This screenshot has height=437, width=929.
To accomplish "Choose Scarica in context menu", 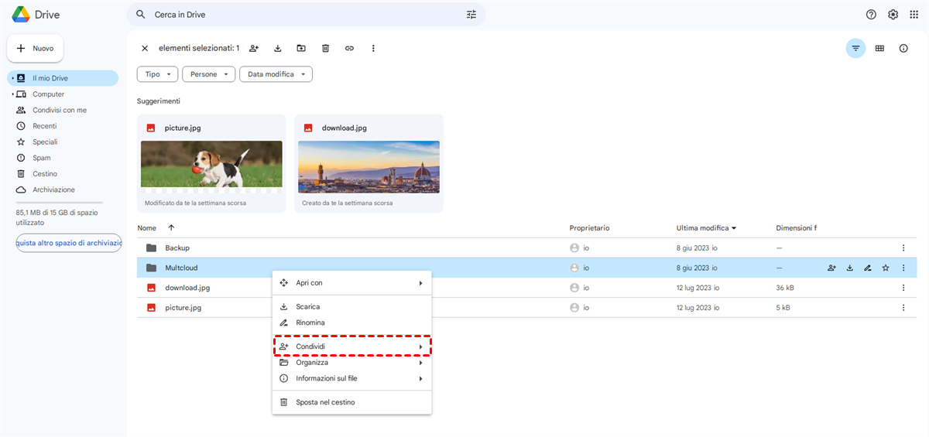I will 351,307.
